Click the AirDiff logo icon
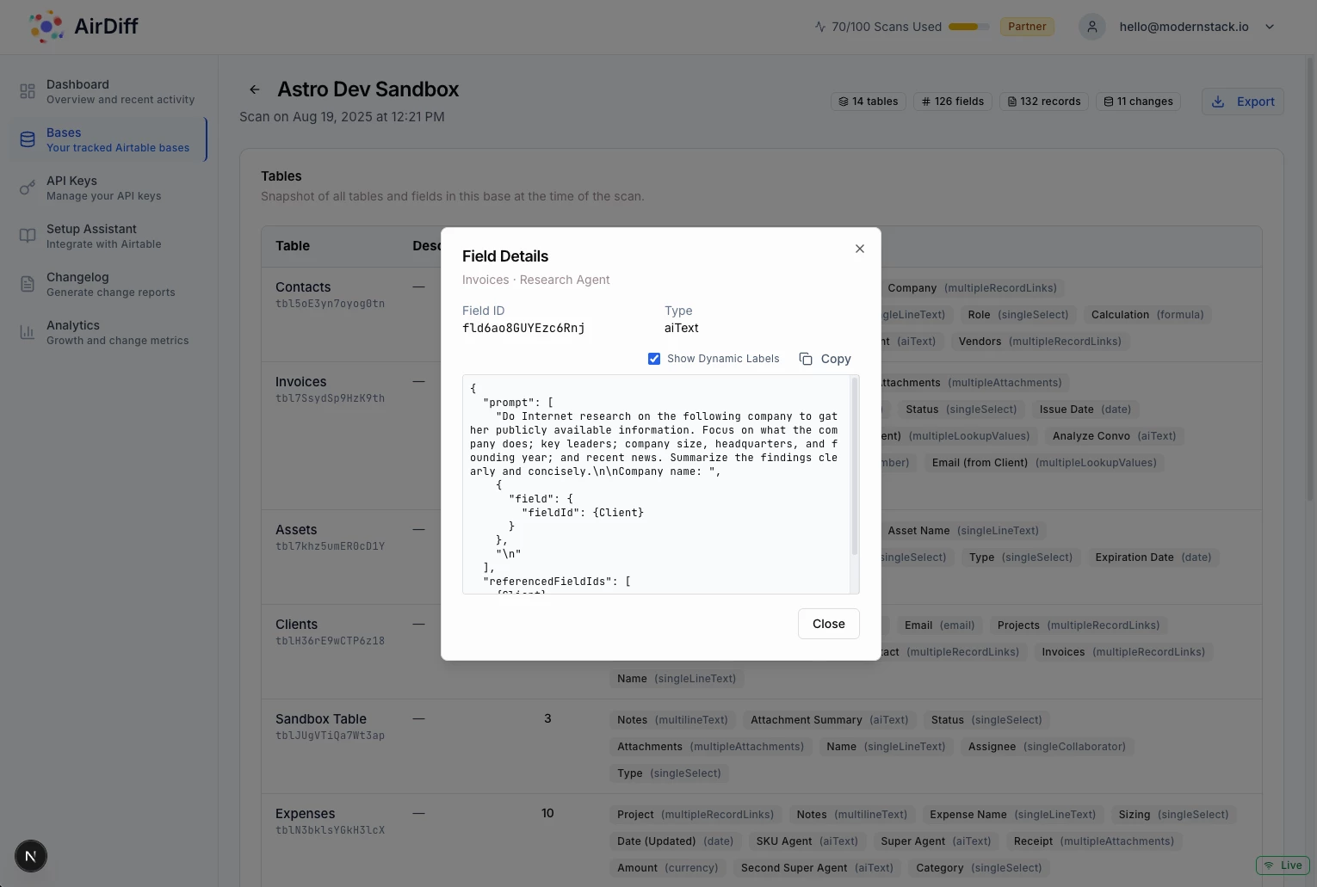Image resolution: width=1317 pixels, height=887 pixels. (46, 27)
